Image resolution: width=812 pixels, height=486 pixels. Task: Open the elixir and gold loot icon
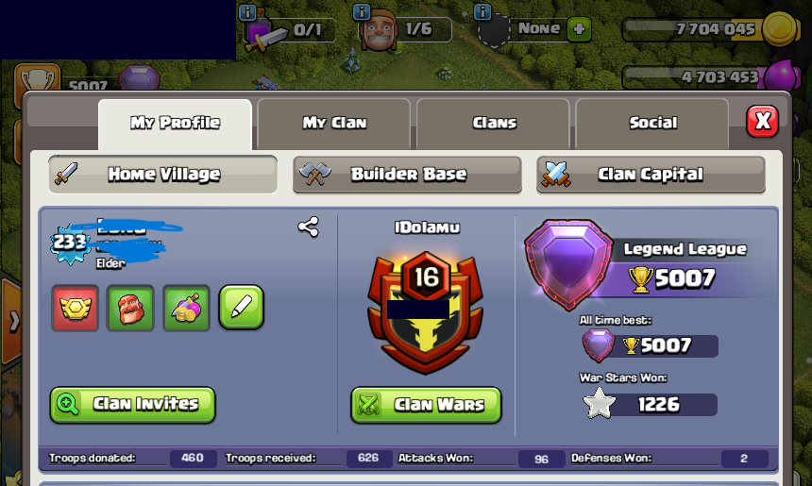pos(186,308)
